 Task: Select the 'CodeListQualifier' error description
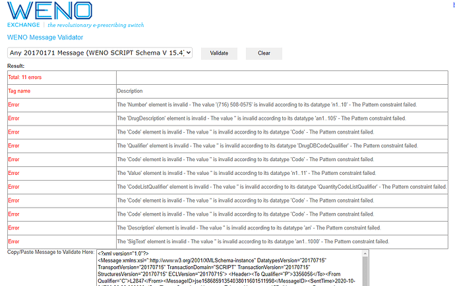(x=282, y=187)
